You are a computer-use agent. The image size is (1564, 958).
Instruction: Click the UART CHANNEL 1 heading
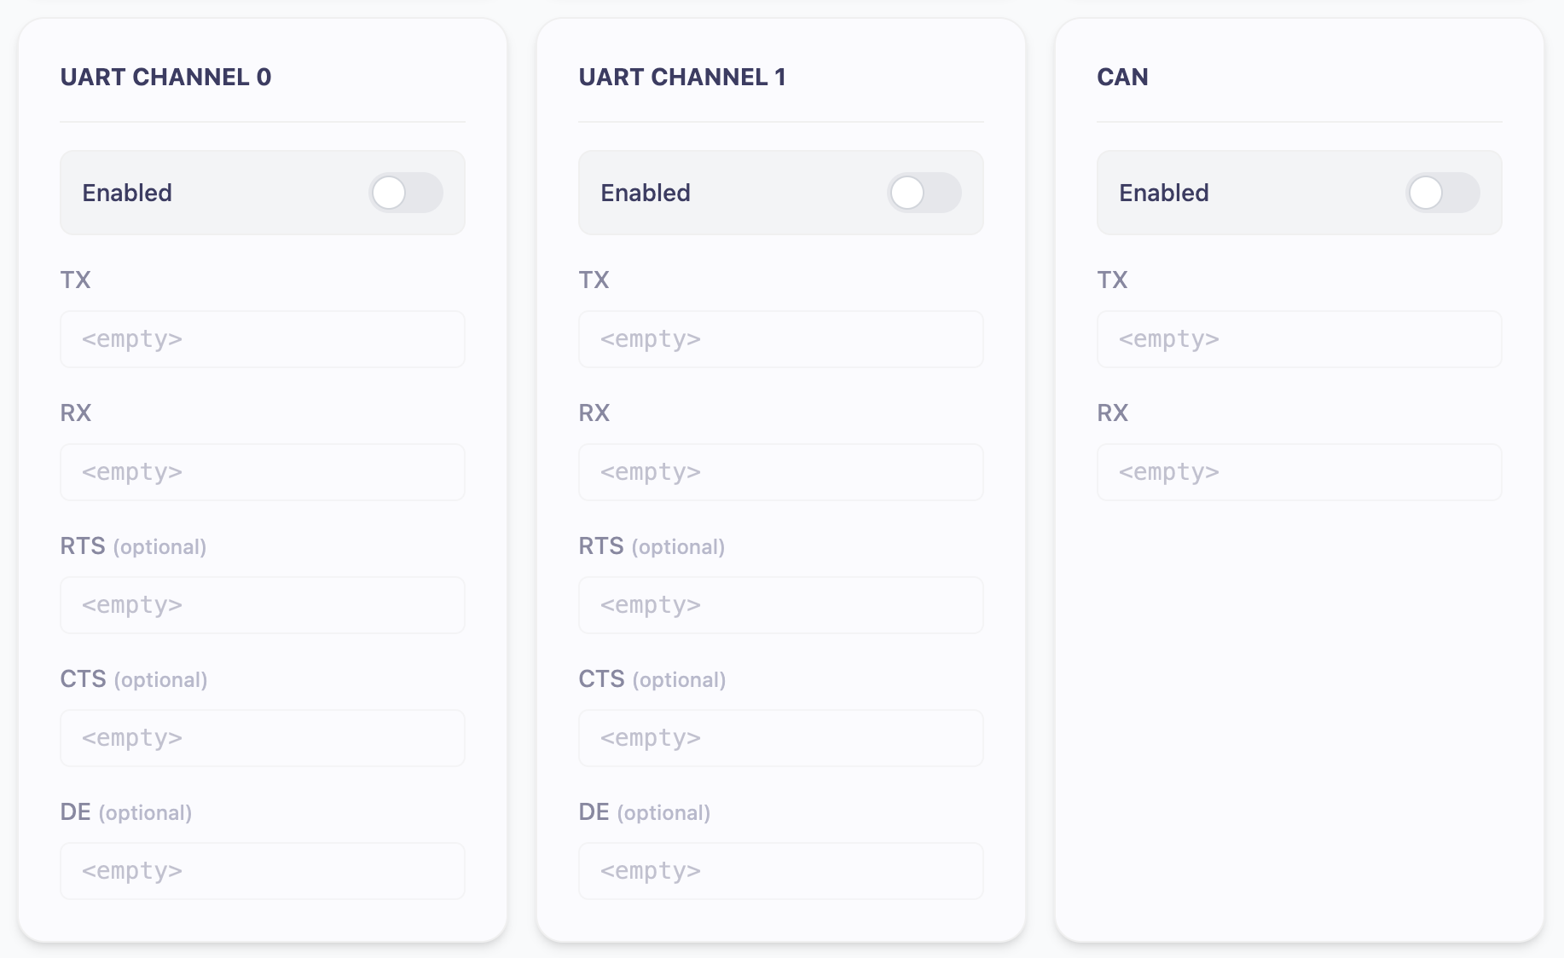pos(682,77)
